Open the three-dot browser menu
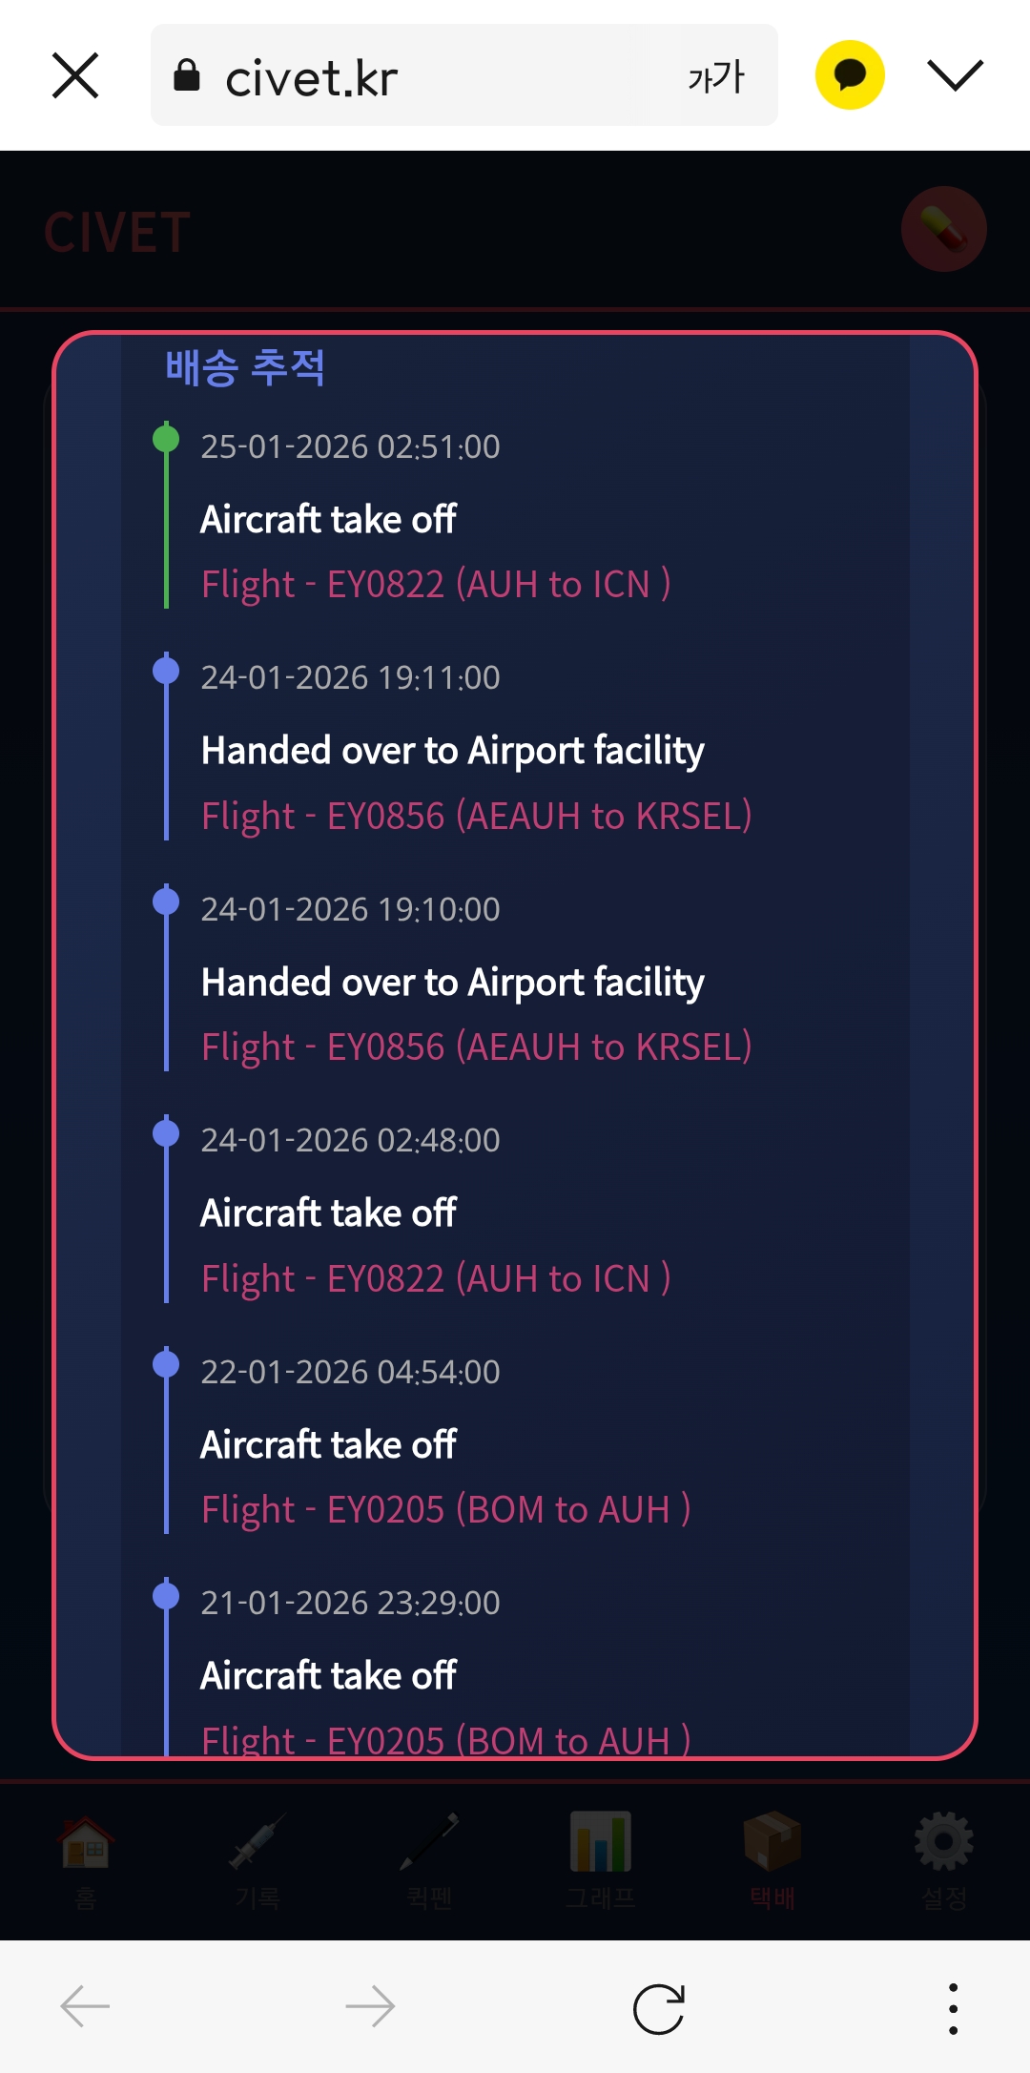Screen dimensions: 1030x2073 click(953, 2008)
